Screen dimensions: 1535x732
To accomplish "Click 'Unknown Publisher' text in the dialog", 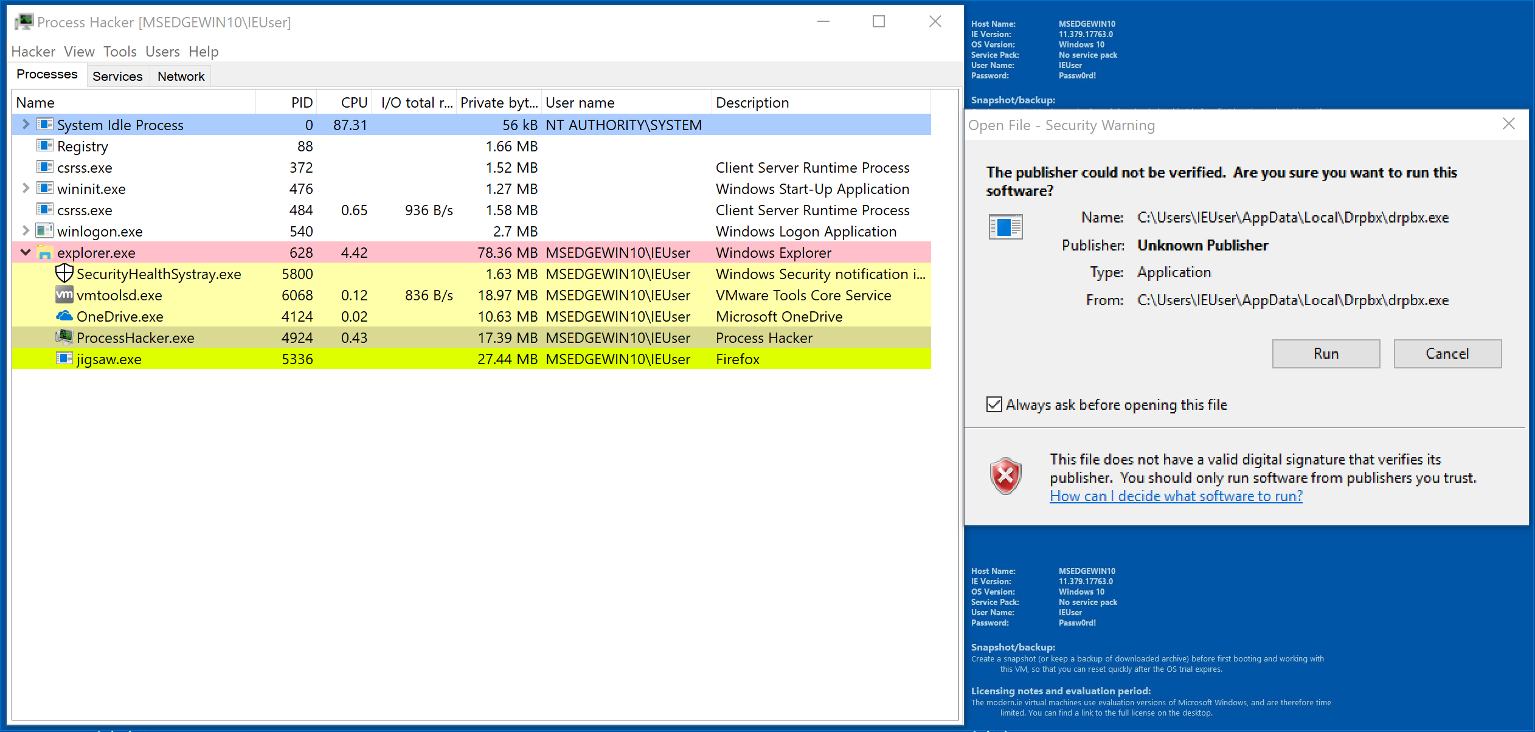I will click(x=1203, y=246).
